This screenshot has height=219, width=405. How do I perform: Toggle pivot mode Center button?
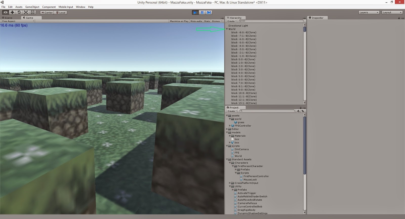coord(47,12)
